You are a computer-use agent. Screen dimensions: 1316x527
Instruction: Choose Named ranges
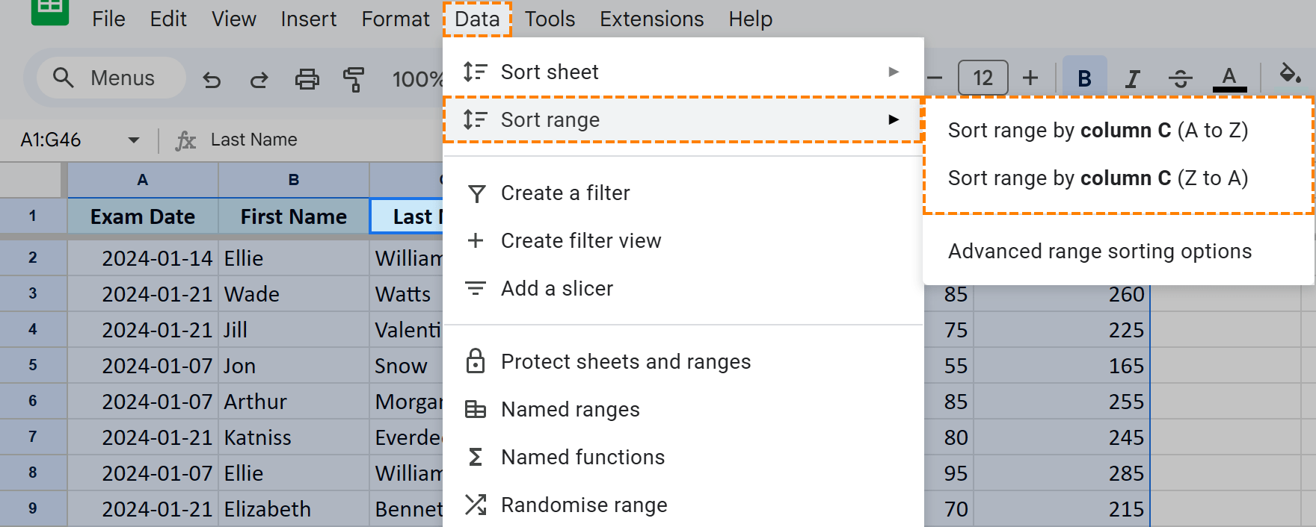(683, 410)
